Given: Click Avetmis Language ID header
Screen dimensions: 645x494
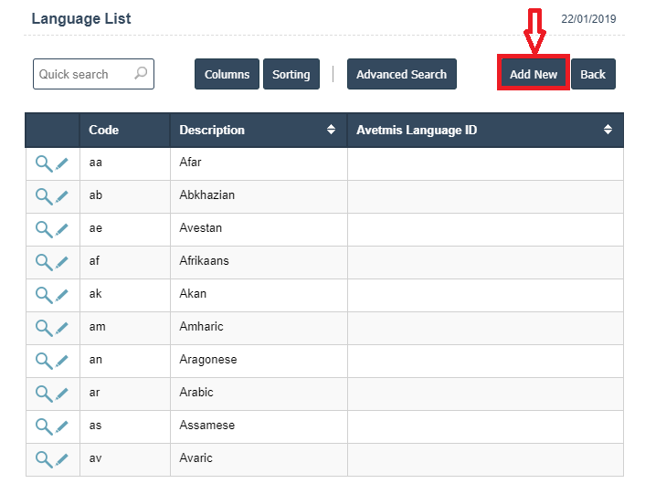Looking at the screenshot, I should pos(485,130).
